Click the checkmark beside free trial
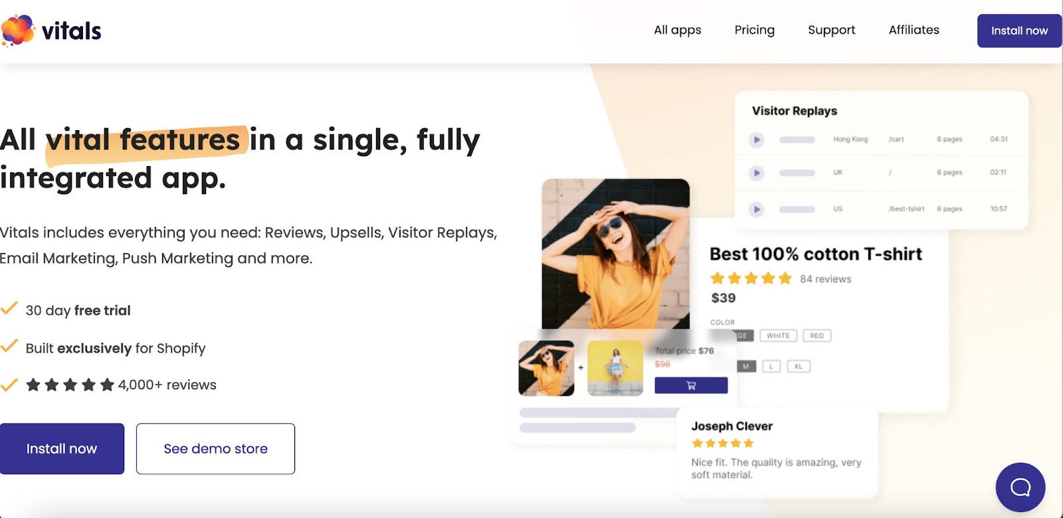Screen dimensions: 1063x518 click(x=9, y=309)
